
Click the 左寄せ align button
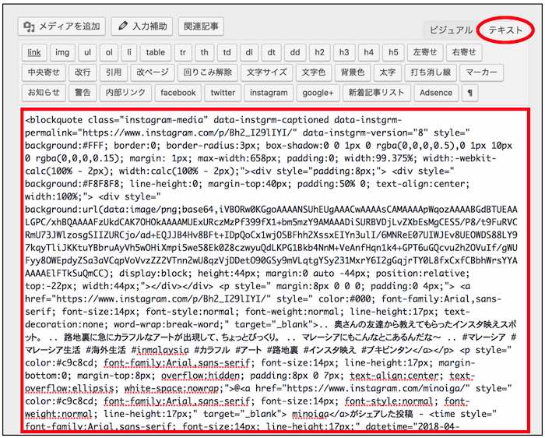coord(425,52)
